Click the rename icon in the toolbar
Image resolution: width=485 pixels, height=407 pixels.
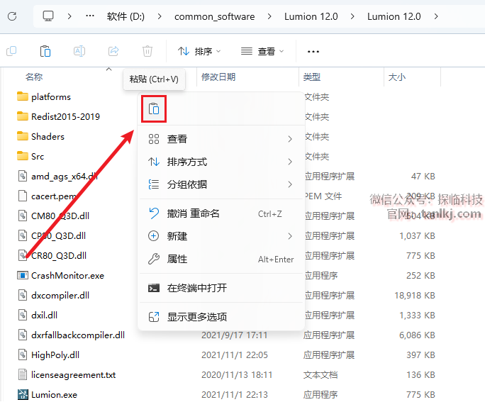point(79,51)
